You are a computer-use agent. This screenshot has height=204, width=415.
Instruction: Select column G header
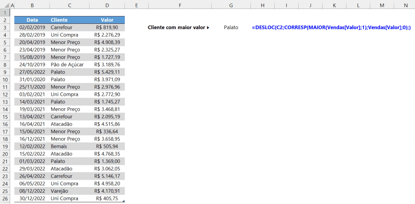(231, 5)
